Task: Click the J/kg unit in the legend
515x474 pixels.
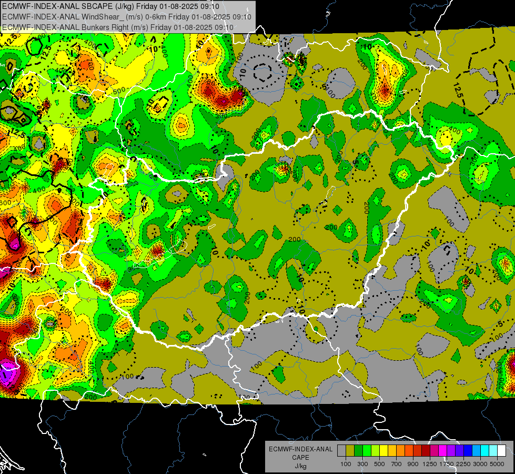Action: [300, 466]
